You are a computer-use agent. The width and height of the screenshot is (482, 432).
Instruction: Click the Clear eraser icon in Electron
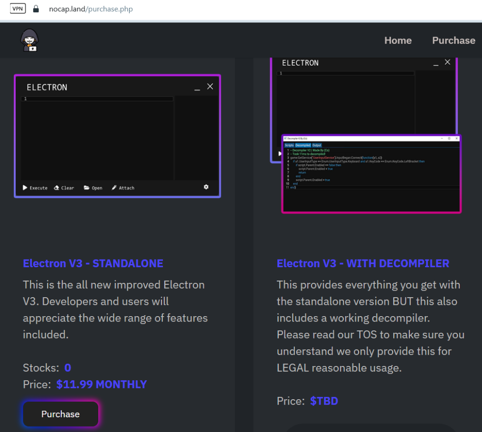pyautogui.click(x=57, y=188)
